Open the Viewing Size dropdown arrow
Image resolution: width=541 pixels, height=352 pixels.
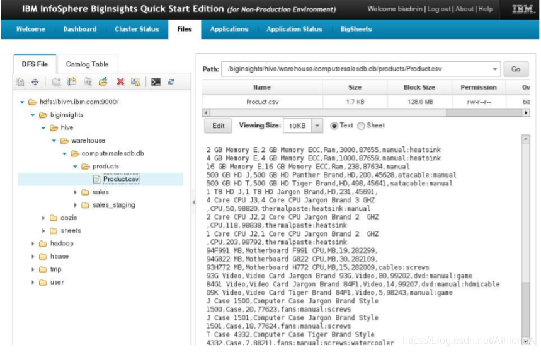[x=317, y=126]
